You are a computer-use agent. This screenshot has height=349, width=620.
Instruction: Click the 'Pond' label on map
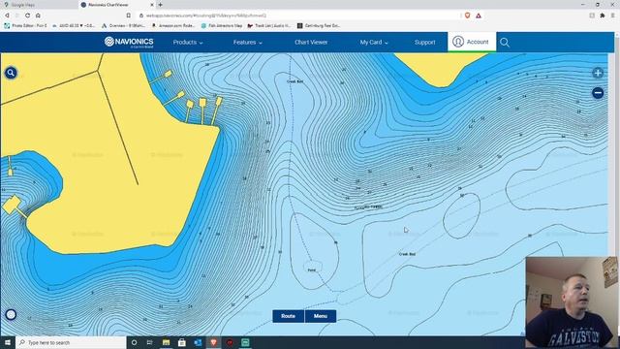(x=312, y=270)
